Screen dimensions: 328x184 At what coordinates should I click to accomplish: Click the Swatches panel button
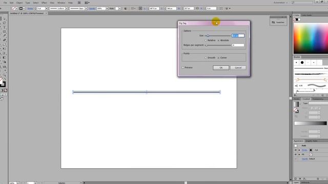(x=278, y=22)
